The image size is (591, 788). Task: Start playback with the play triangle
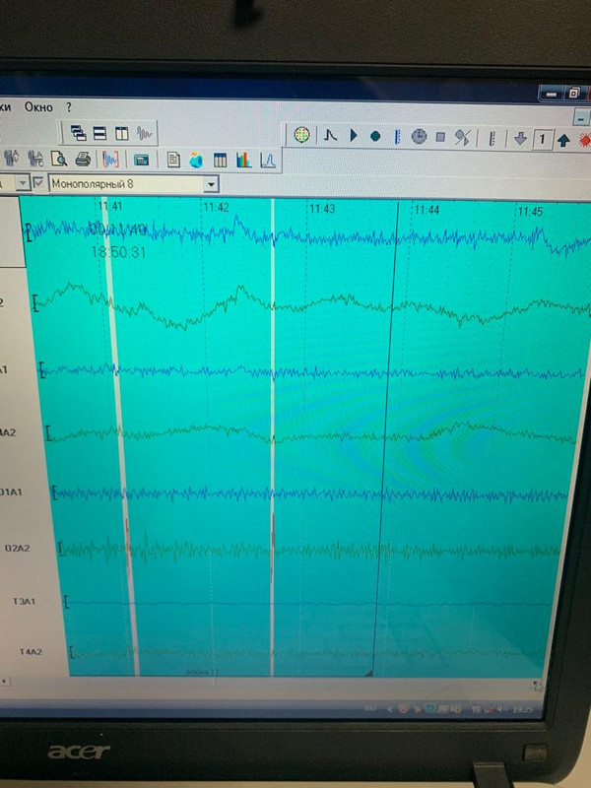(x=354, y=135)
